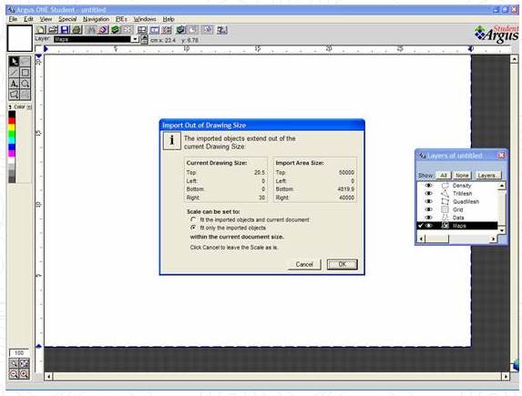
Task: Click the open file toolbar icon
Action: pyautogui.click(x=53, y=30)
